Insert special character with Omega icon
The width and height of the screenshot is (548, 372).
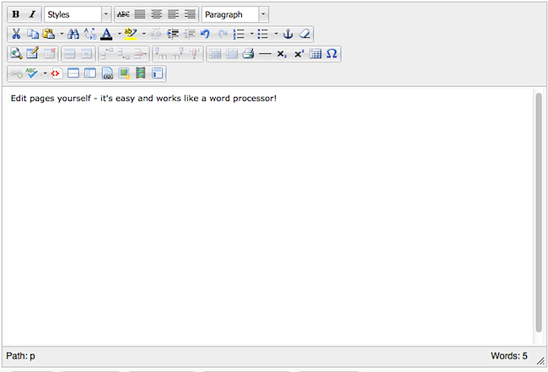pyautogui.click(x=331, y=54)
